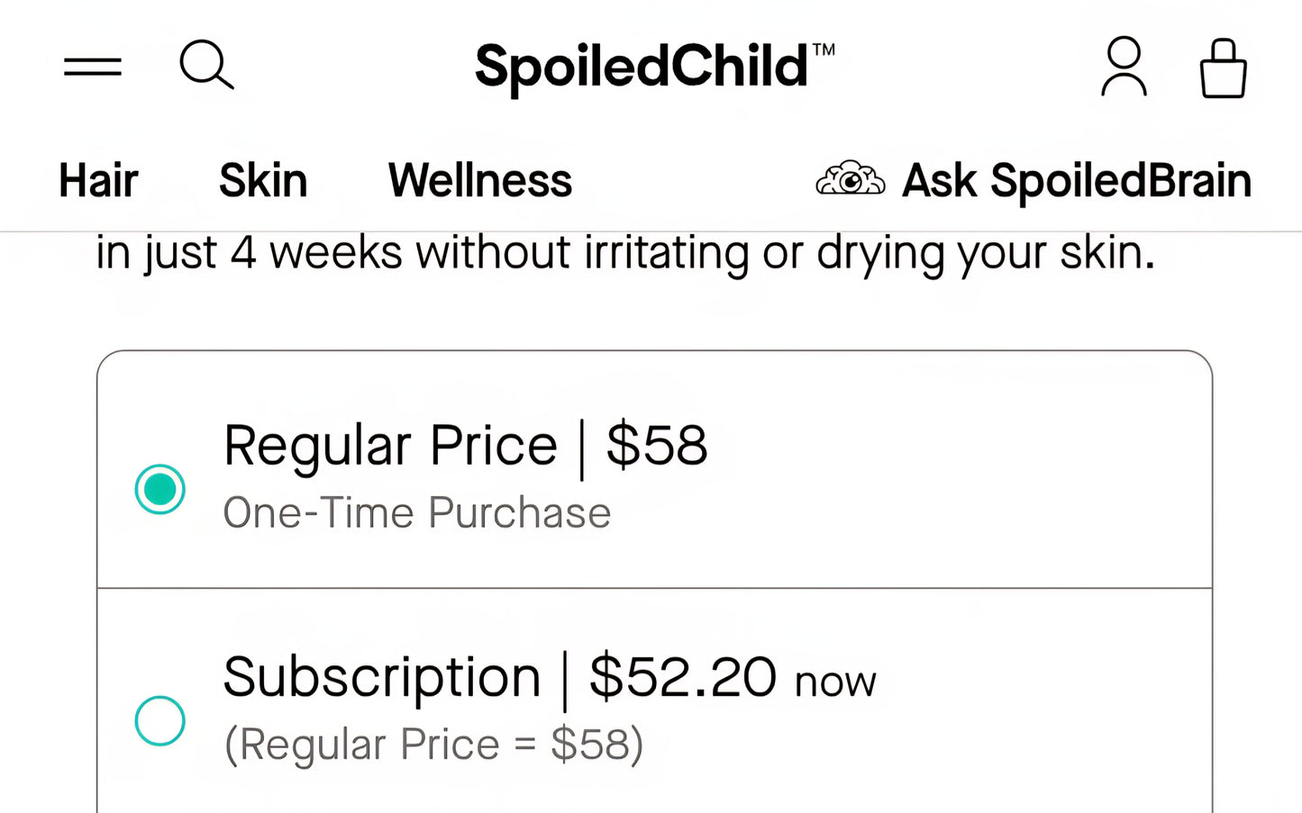
Task: Go home via the SpoiledChild logo
Action: point(641,67)
